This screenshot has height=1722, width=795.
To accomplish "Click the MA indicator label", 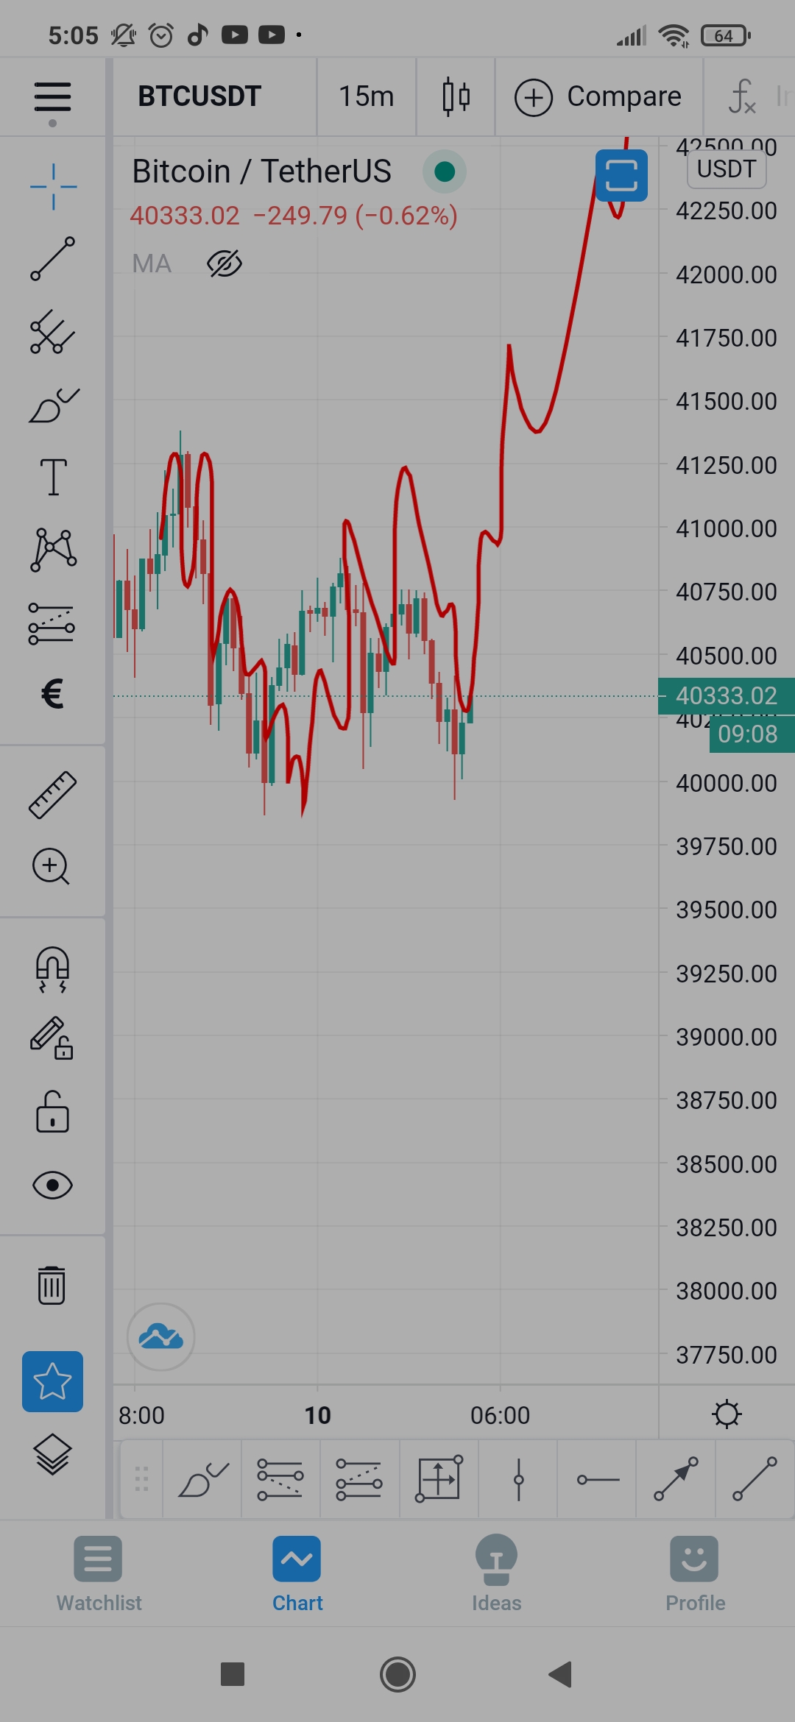I will click(x=152, y=263).
